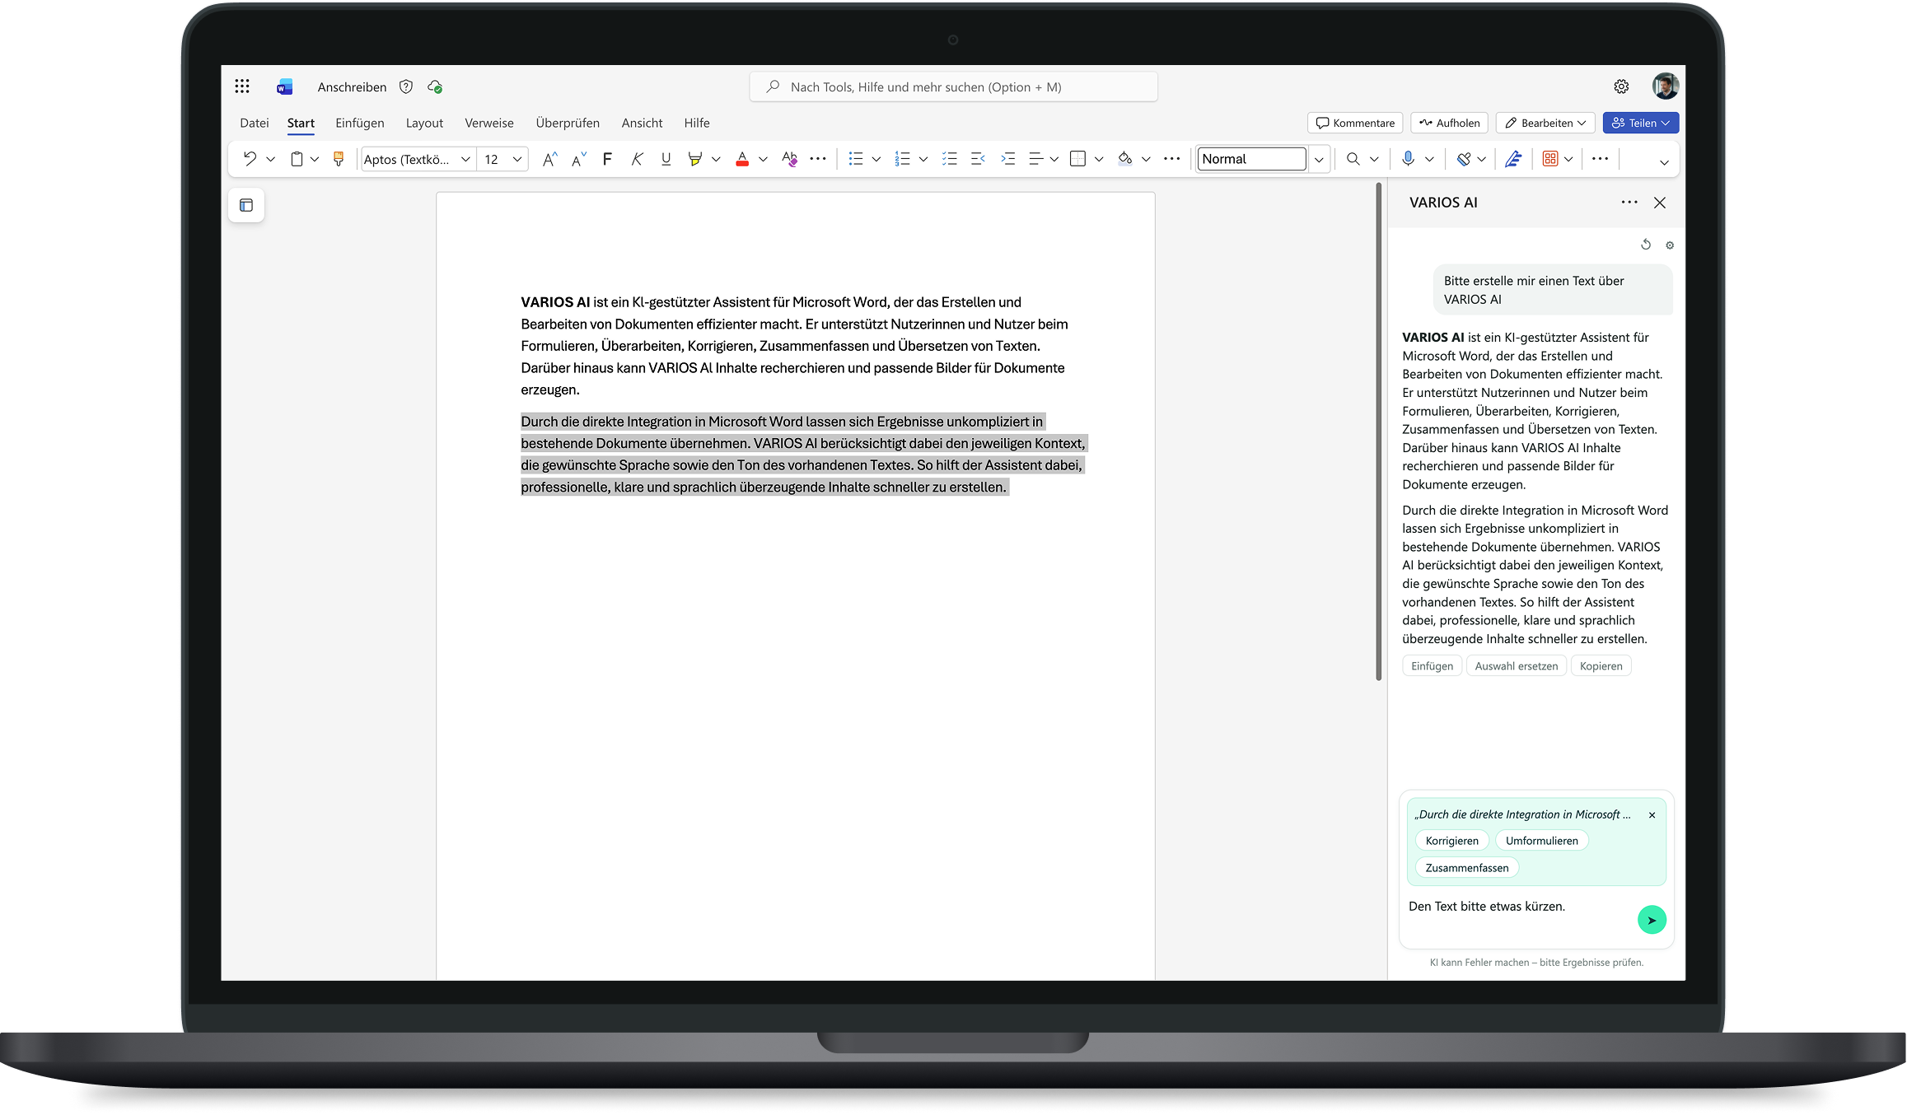Expand the styles gallery dropdown
The width and height of the screenshot is (1907, 1115).
point(1319,159)
